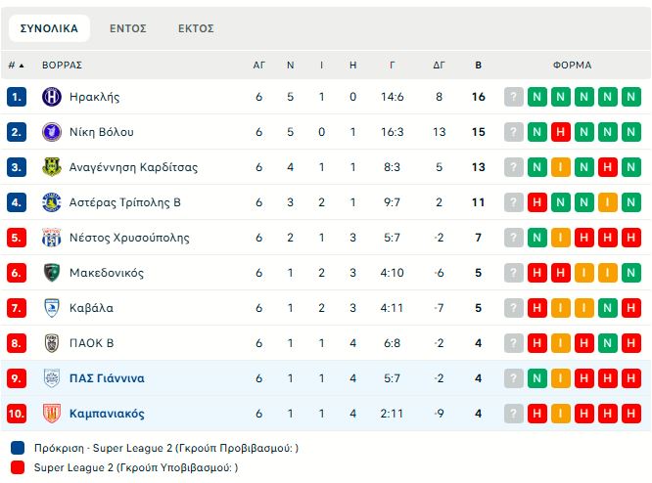Sort table by the B points column header

point(478,66)
